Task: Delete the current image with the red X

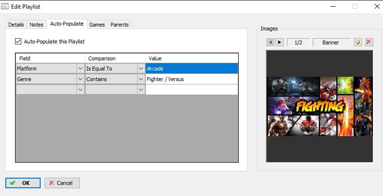Action: pyautogui.click(x=369, y=42)
